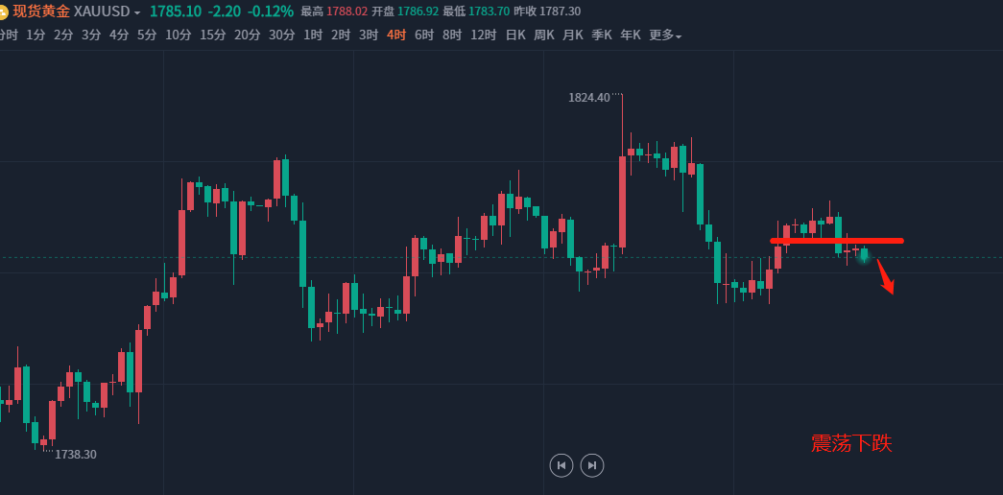Switch to the 30分 timeframe

281,35
